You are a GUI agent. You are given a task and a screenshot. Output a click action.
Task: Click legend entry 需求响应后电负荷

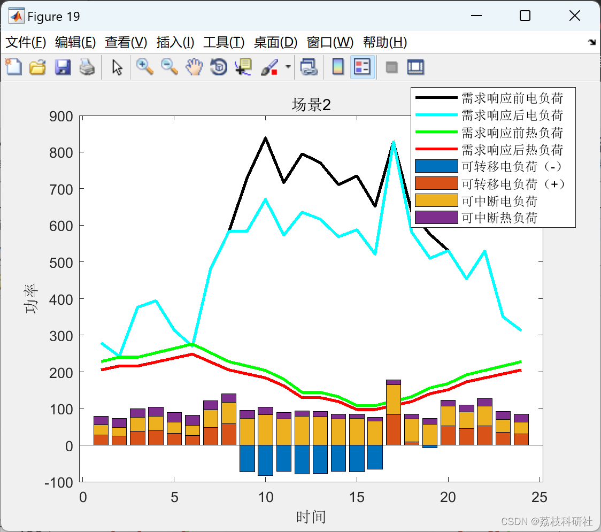tap(512, 115)
